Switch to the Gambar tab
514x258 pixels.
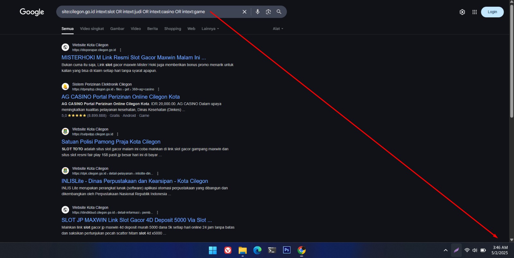tap(117, 29)
